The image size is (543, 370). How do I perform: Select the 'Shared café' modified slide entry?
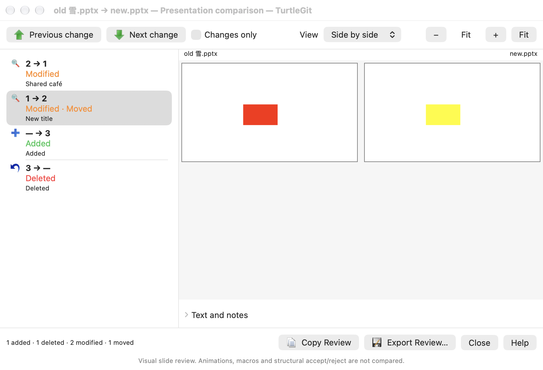point(89,73)
